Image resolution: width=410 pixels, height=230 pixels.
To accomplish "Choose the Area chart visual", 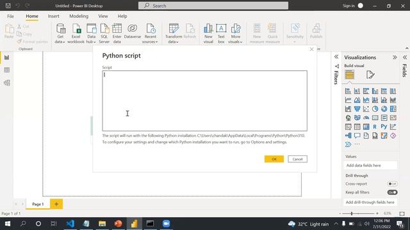I will tap(357, 100).
